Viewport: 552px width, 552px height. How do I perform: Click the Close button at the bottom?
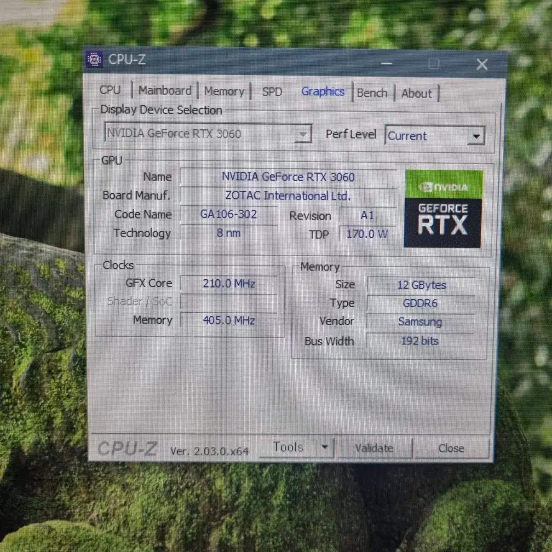click(451, 448)
